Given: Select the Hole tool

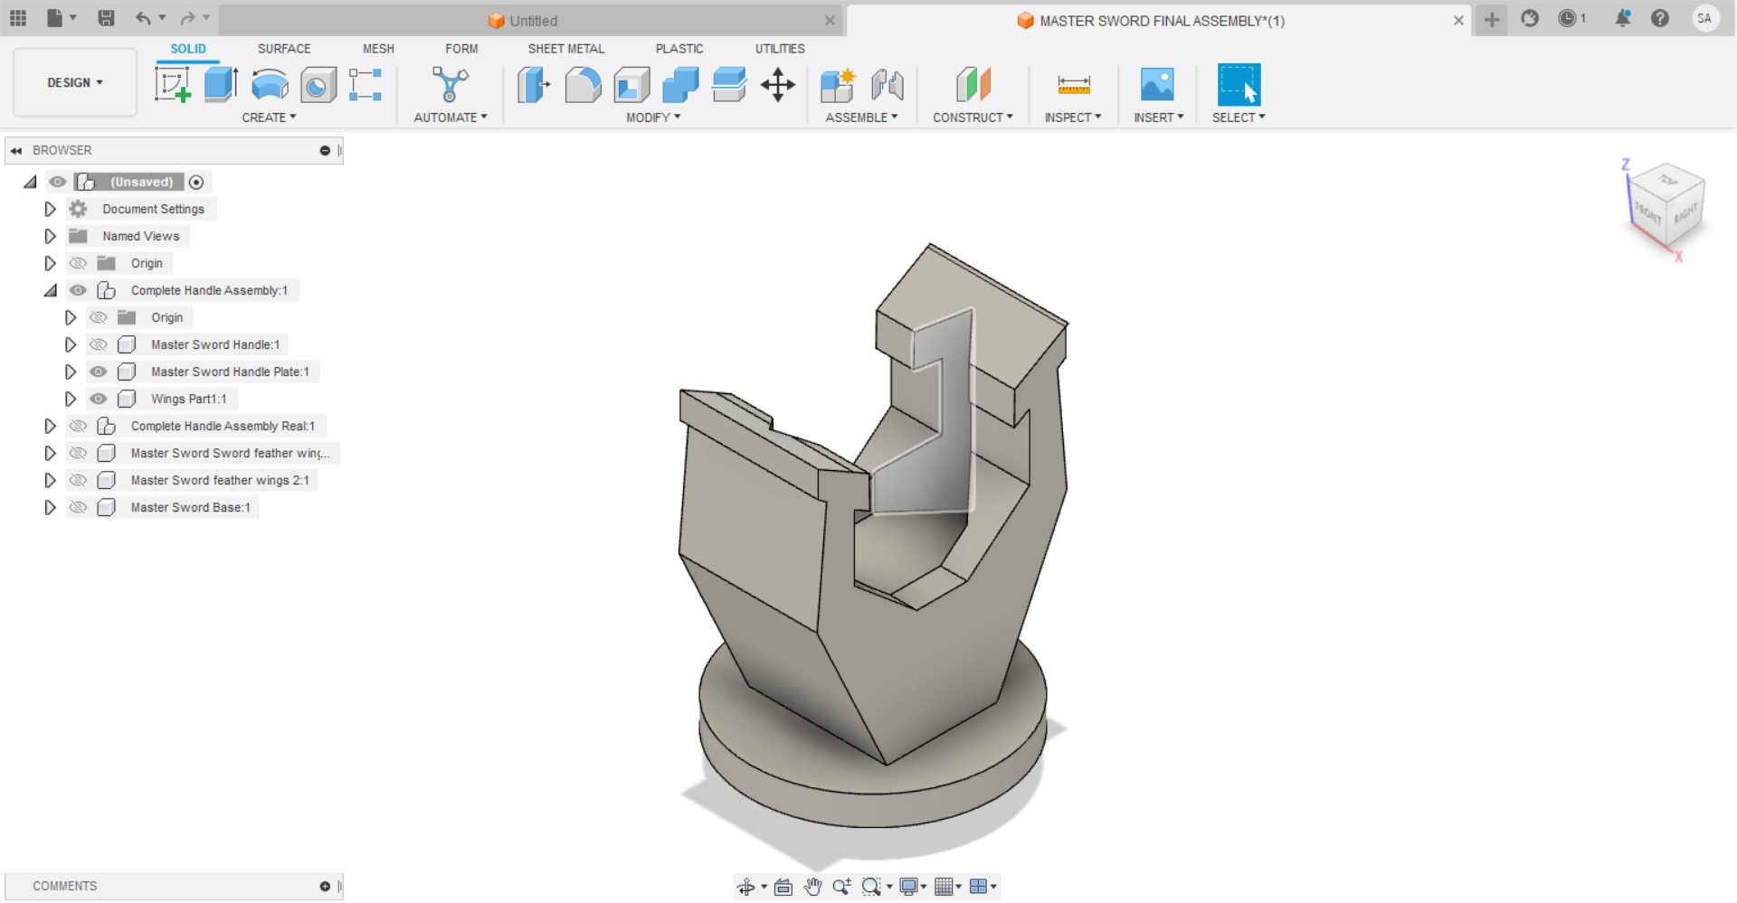Looking at the screenshot, I should (318, 85).
